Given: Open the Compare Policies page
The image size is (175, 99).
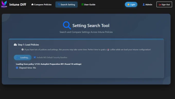Looking at the screenshot, I should coord(41,5).
